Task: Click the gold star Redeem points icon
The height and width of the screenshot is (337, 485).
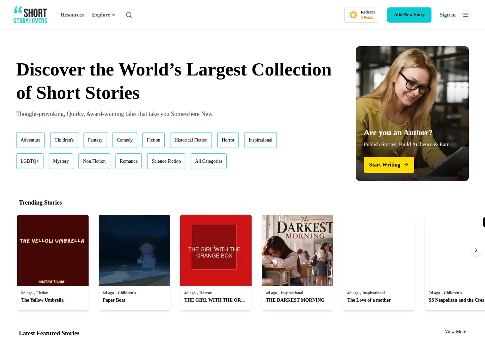Action: pos(353,15)
